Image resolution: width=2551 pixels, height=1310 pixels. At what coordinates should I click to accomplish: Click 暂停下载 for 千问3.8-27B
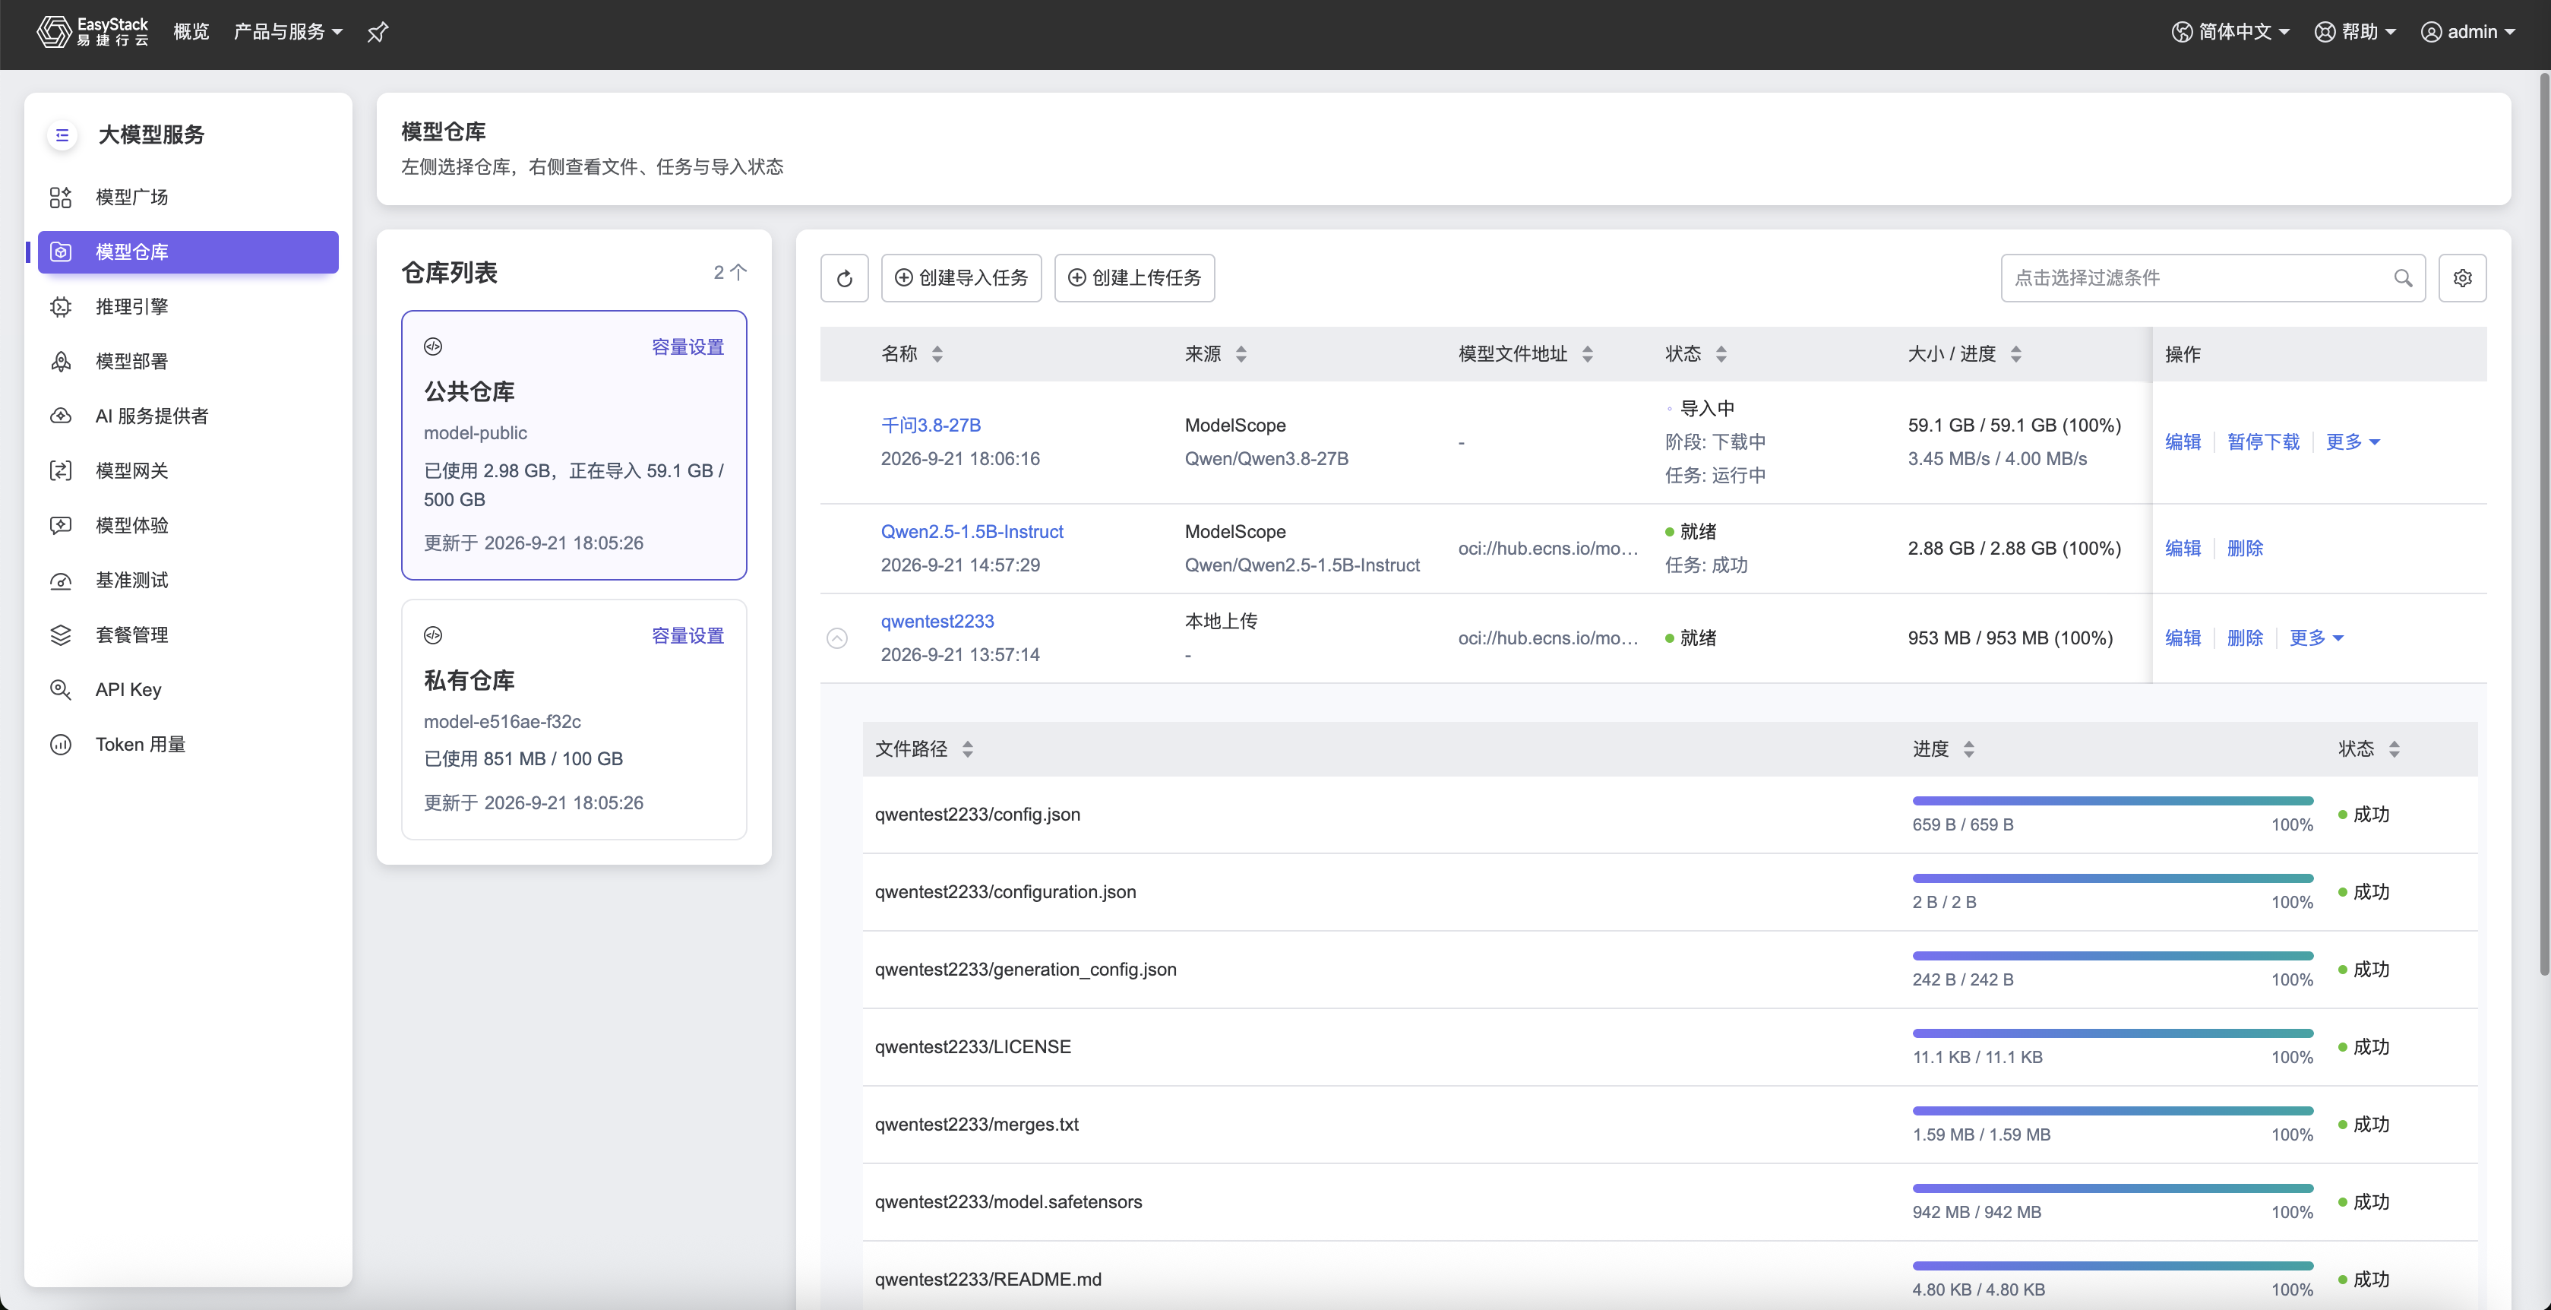[2263, 442]
